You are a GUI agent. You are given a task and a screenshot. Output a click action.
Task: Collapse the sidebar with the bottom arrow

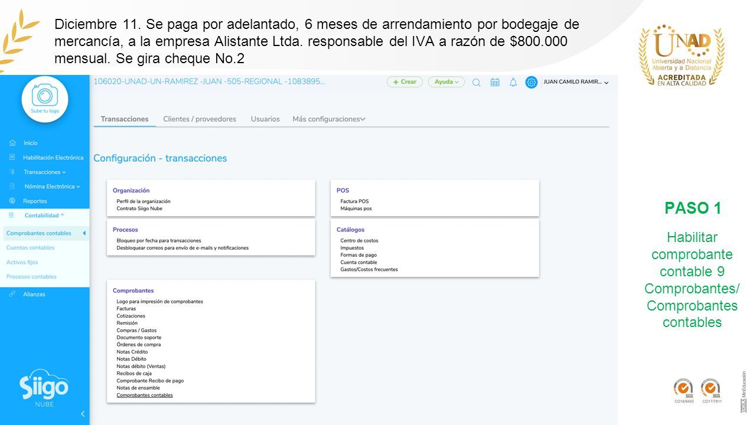[x=83, y=414]
